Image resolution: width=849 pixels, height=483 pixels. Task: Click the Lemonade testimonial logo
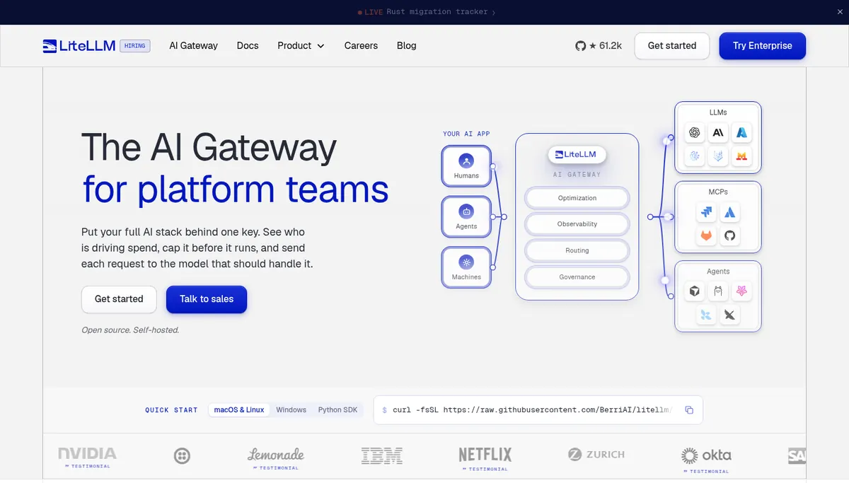(x=276, y=458)
